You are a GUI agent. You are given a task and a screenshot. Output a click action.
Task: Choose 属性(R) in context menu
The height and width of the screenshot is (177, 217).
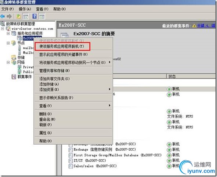point(45,133)
